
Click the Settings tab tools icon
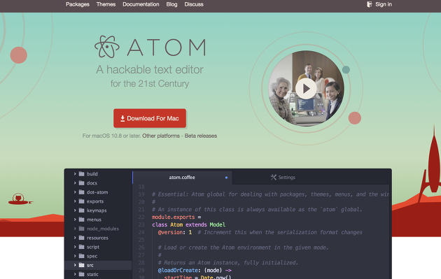[274, 178]
